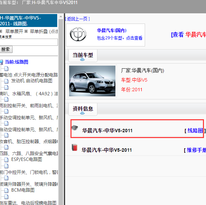Open 雨刮控制开关、前雨刮电机 tree item

tap(29, 106)
